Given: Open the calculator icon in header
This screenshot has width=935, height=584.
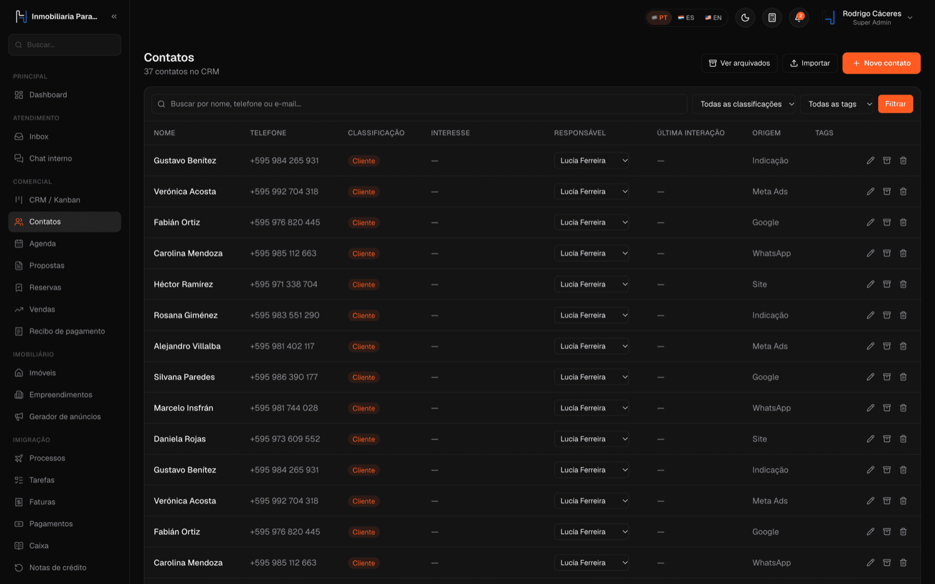Looking at the screenshot, I should pos(772,17).
